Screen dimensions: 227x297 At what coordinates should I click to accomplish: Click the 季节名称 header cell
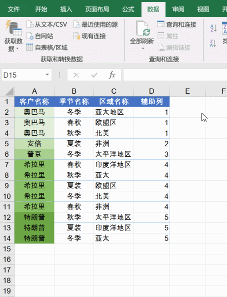pyautogui.click(x=74, y=102)
